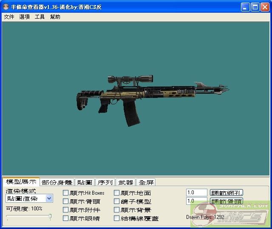Toggle the 顯示骨頭 checkbox
The width and height of the screenshot is (272, 229).
(x=66, y=201)
